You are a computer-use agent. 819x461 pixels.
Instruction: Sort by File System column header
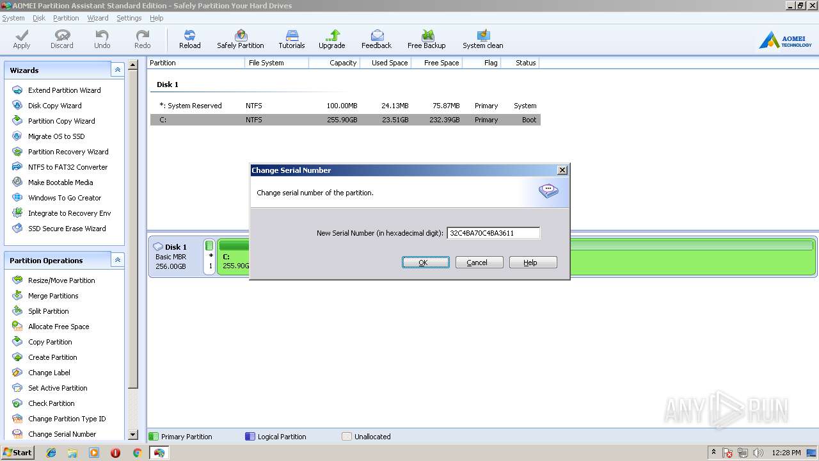coord(276,63)
